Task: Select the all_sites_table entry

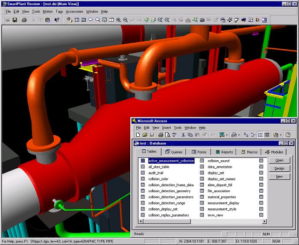Action: [x=159, y=167]
